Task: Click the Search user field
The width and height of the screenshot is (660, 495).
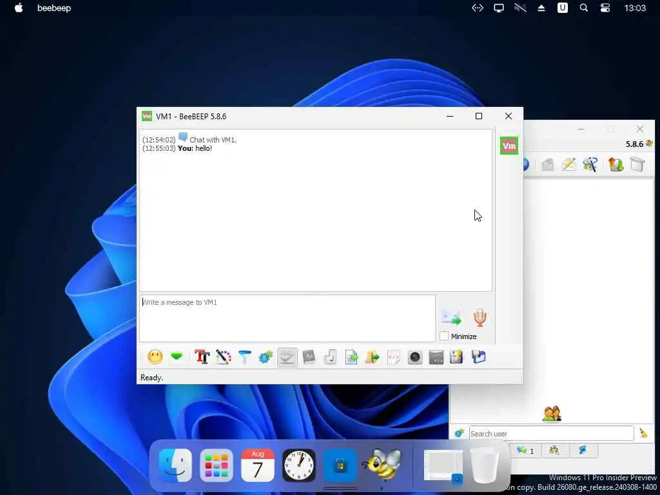Action: pyautogui.click(x=552, y=434)
